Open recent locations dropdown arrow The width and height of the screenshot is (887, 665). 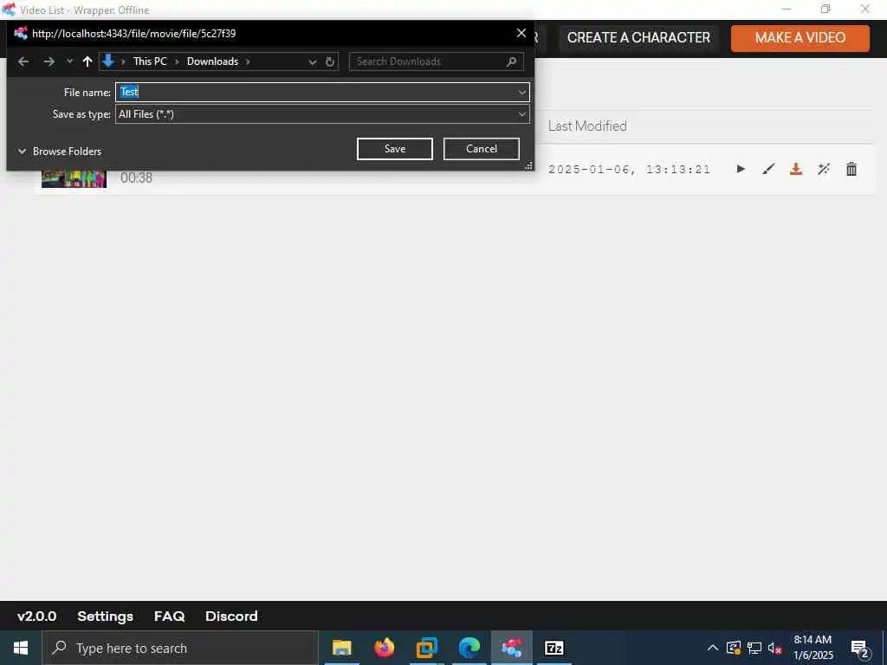(69, 61)
